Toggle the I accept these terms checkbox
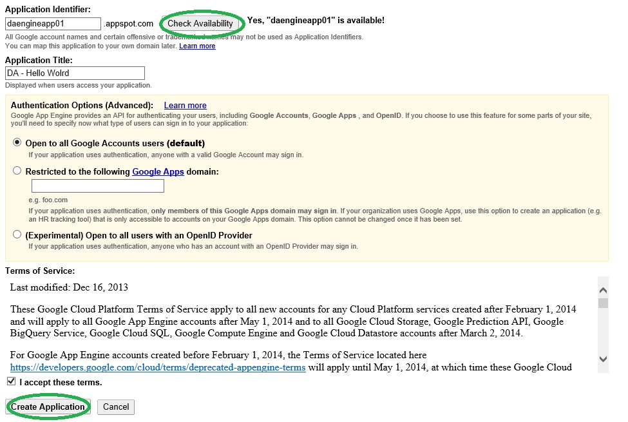 point(11,382)
